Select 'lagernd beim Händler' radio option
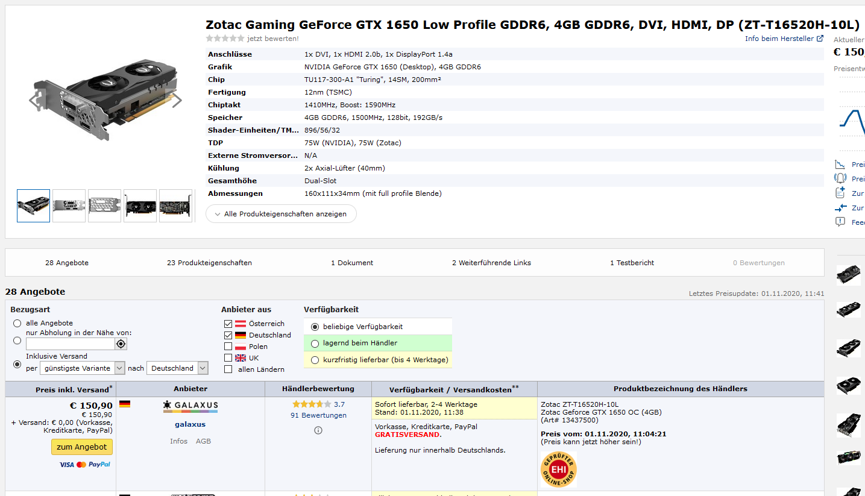The width and height of the screenshot is (865, 496). coord(315,343)
